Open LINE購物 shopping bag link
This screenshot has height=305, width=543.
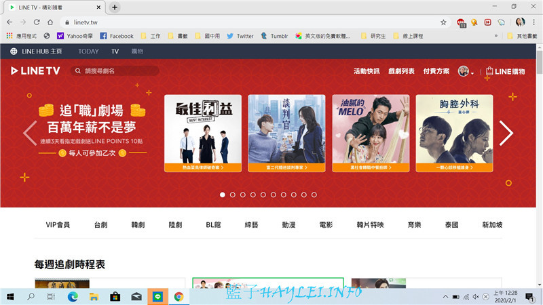coord(505,71)
